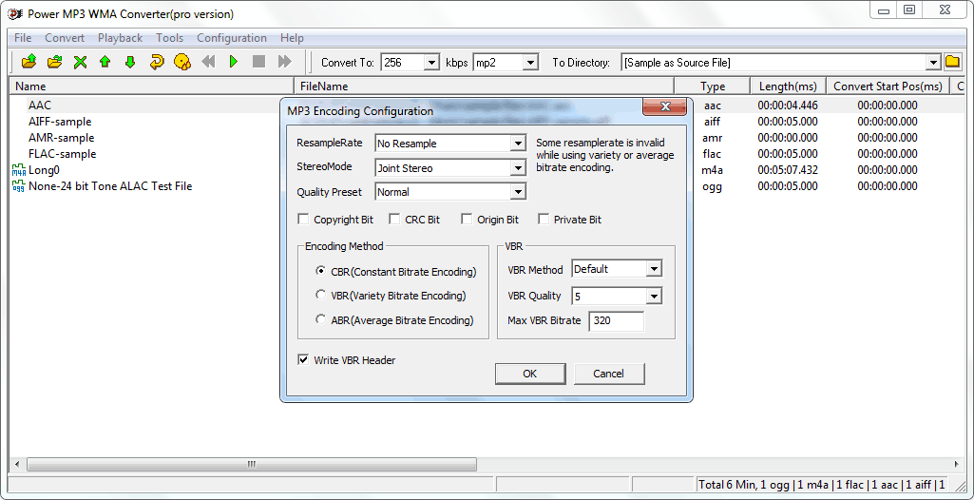974x500 pixels.
Task: Move selected file down with green down arrow
Action: (x=130, y=62)
